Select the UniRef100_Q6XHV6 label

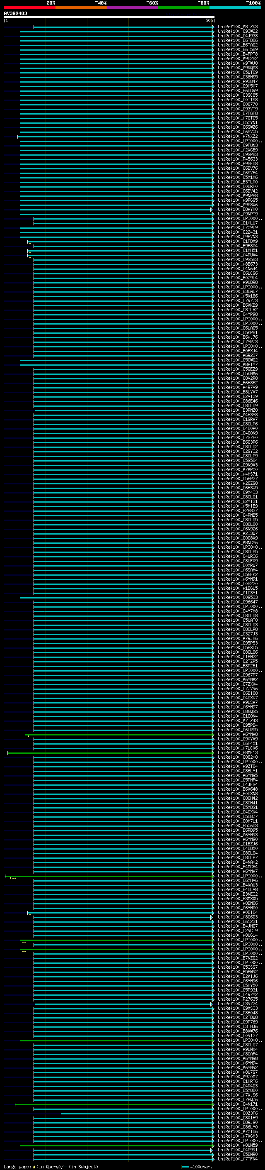238,880
